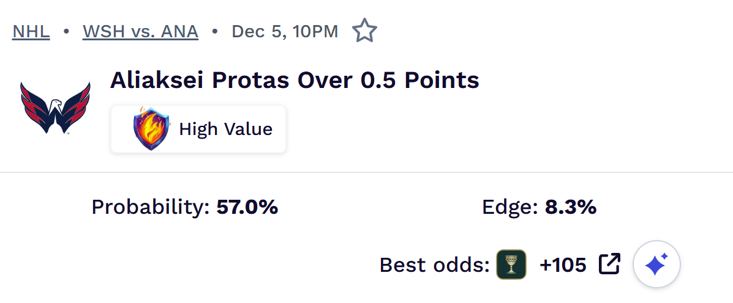Screen dimensions: 733x303
Task: Click the Edge label text
Action: [510, 208]
